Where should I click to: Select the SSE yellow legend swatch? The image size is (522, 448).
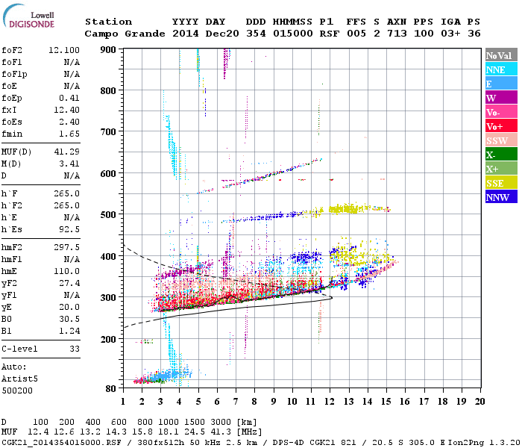(501, 183)
